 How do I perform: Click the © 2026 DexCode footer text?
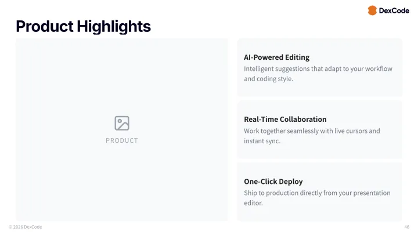tap(25, 227)
